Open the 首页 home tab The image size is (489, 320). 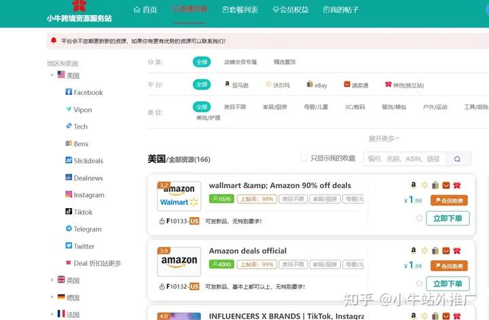pos(145,10)
